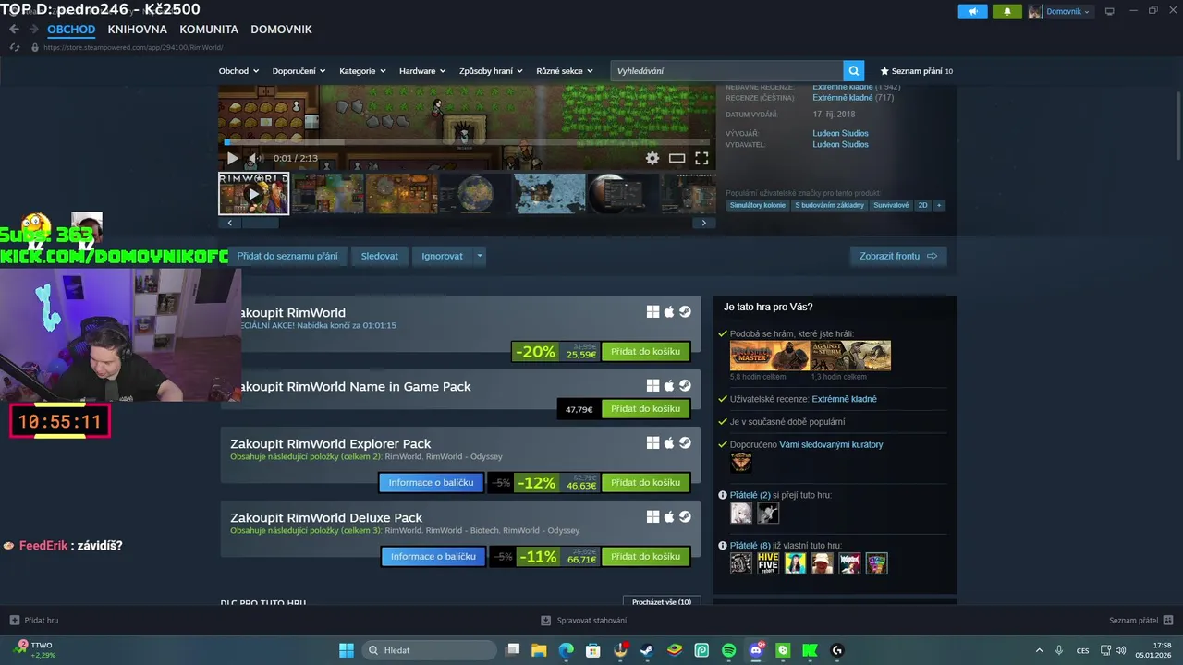
Task: Go back with the browser back arrow
Action: click(x=14, y=30)
